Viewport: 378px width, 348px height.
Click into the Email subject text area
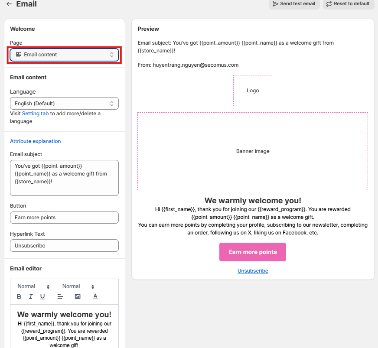point(64,178)
